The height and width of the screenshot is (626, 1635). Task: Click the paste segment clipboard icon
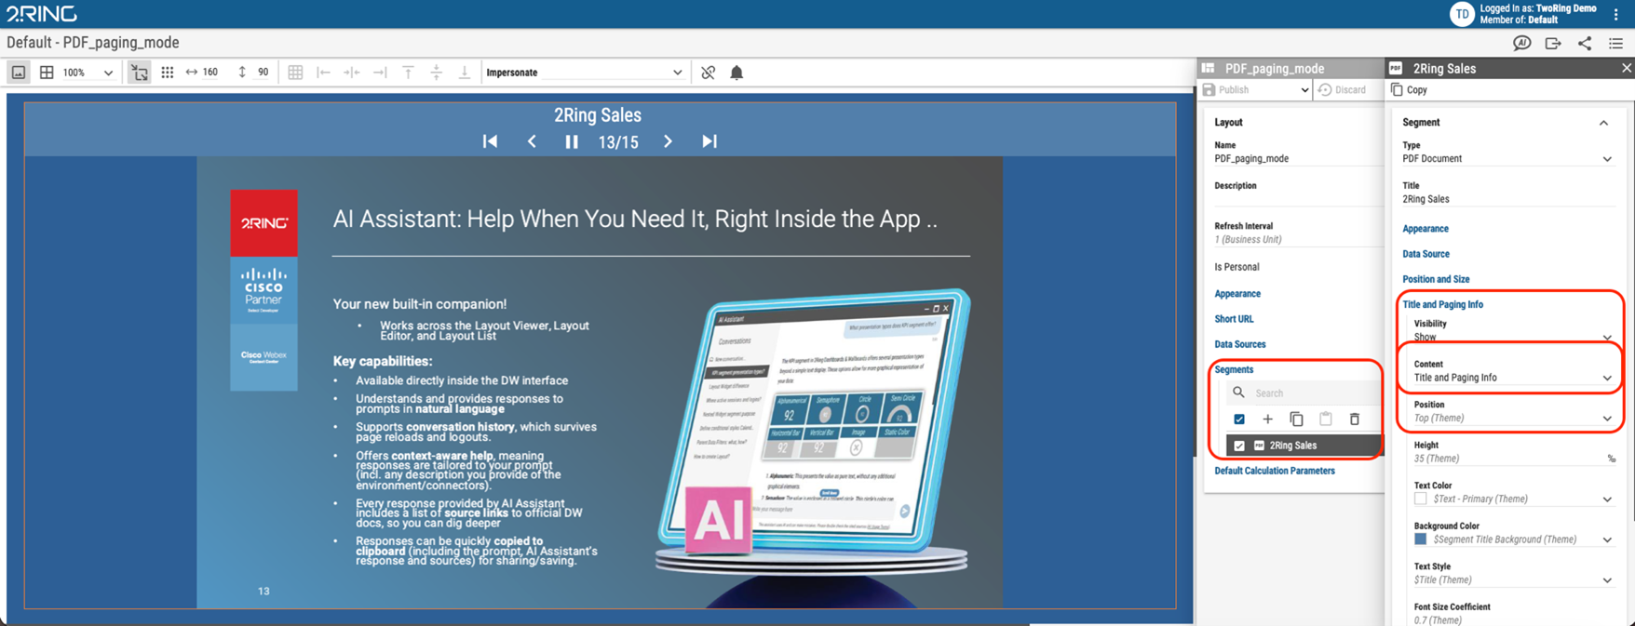click(1326, 420)
